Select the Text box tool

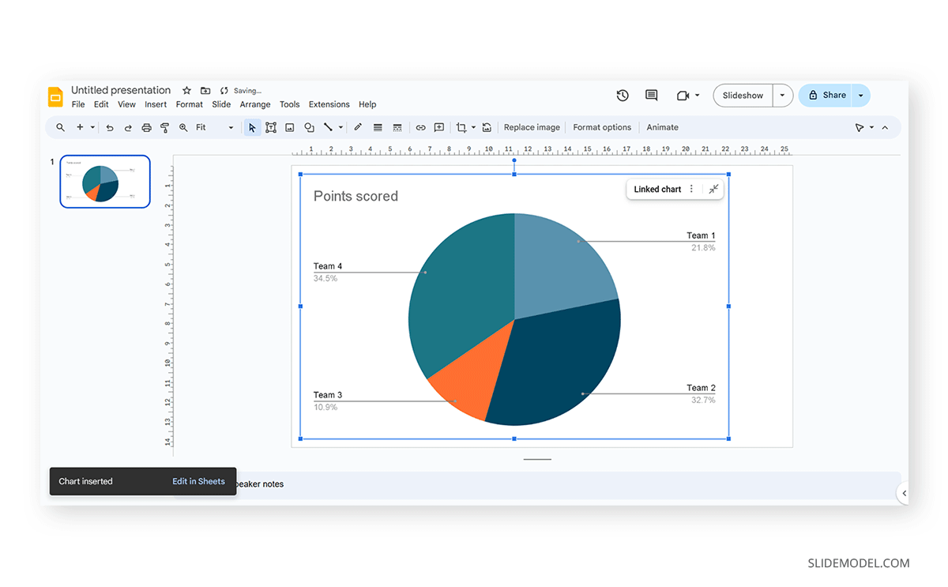click(271, 127)
